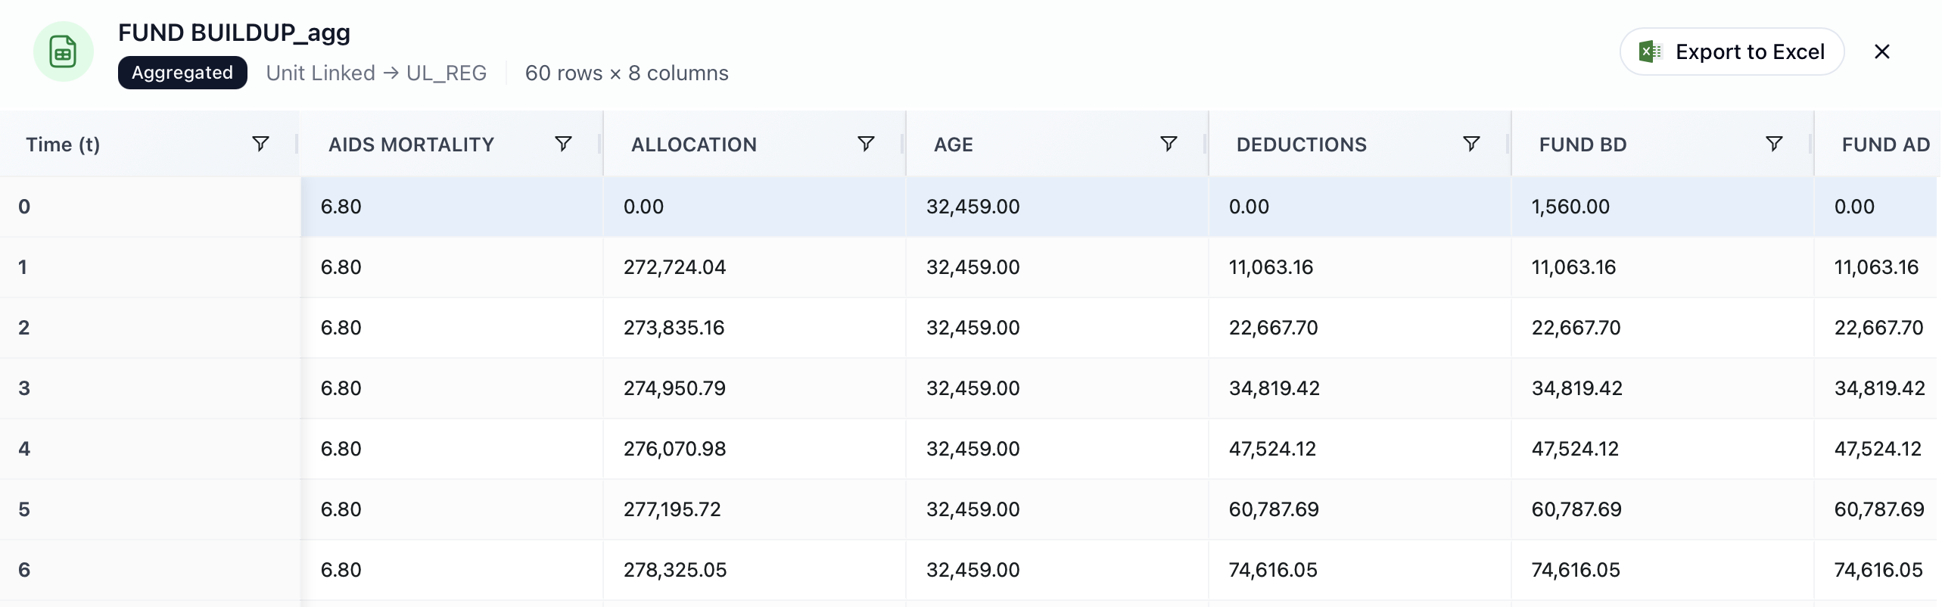Viewport: 1942px width, 607px height.
Task: Click AIDS MORTALITY 6.80 in row 0
Action: click(341, 207)
